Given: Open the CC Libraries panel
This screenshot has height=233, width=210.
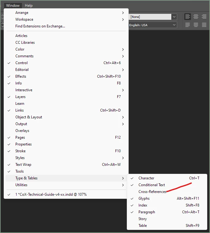Looking at the screenshot, I should 66,43.
